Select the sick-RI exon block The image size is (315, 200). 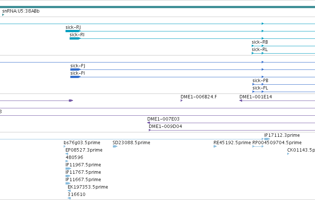tap(75, 38)
